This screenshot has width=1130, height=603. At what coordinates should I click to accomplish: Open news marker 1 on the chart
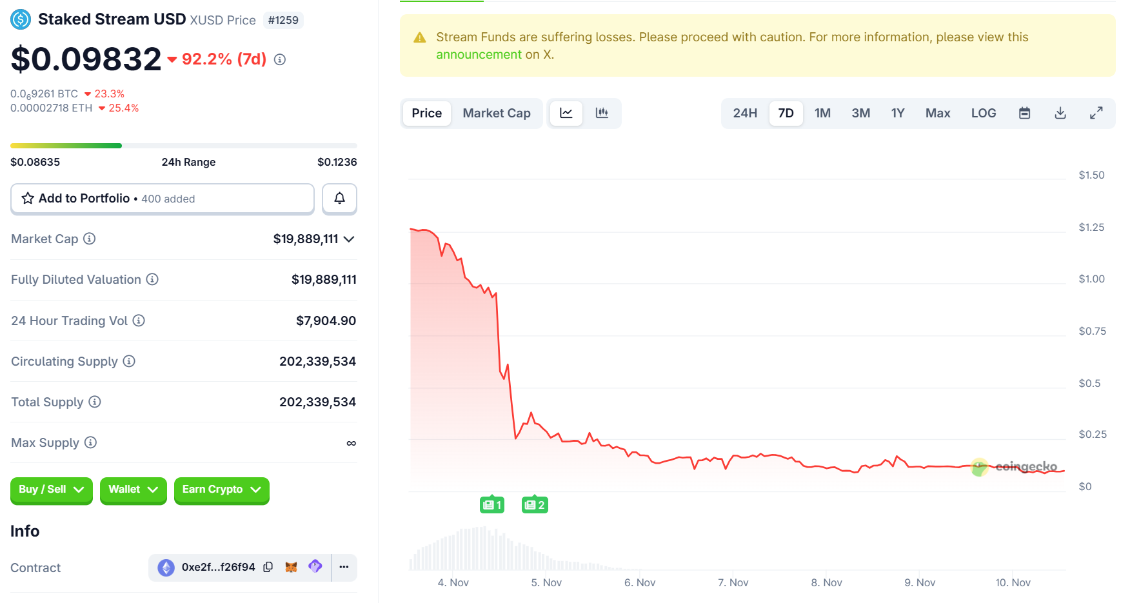(492, 504)
